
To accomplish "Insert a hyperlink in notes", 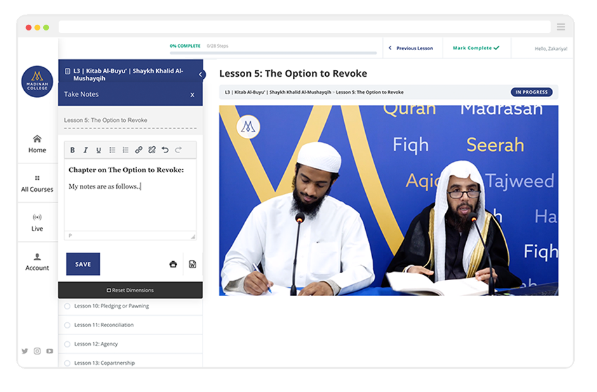I will coord(138,150).
